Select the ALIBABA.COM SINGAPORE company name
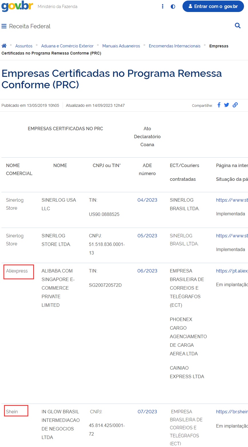This screenshot has height=447, width=248. 58,288
